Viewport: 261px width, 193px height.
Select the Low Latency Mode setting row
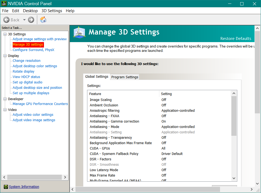point(104,170)
